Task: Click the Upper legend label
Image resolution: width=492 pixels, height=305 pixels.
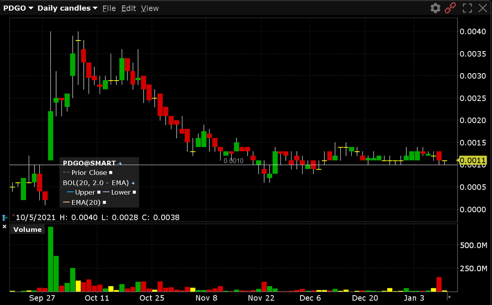Action: click(85, 192)
